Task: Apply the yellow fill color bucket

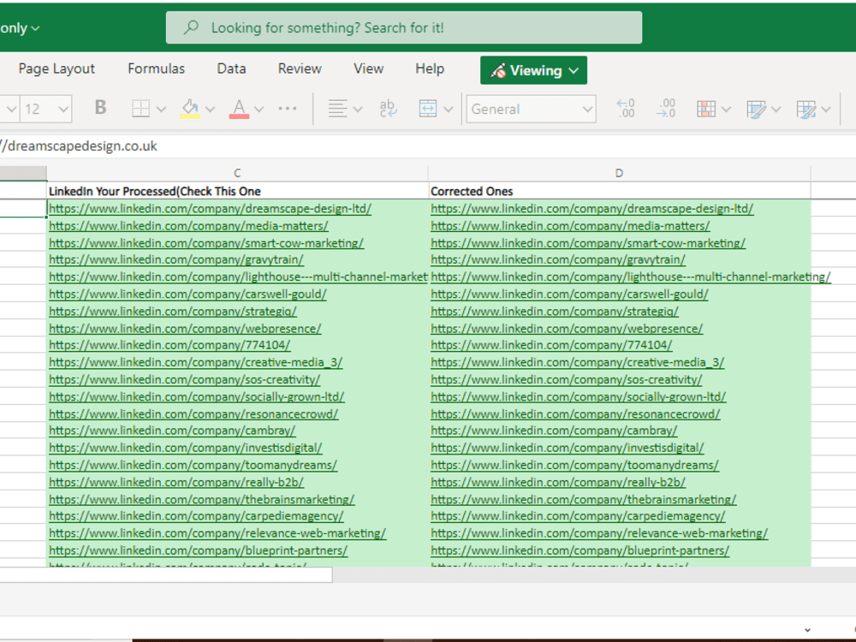Action: [190, 109]
